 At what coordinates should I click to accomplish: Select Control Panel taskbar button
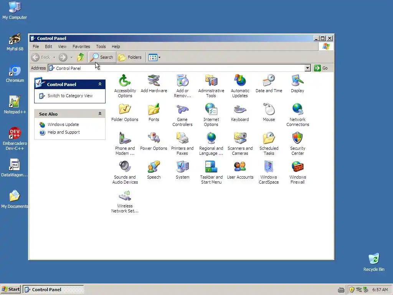point(53,289)
